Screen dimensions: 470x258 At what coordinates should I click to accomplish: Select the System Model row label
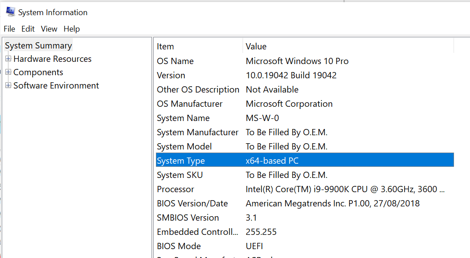[x=184, y=146]
